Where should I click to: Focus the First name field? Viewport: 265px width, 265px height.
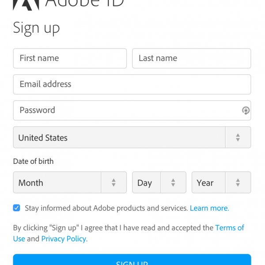click(x=70, y=58)
